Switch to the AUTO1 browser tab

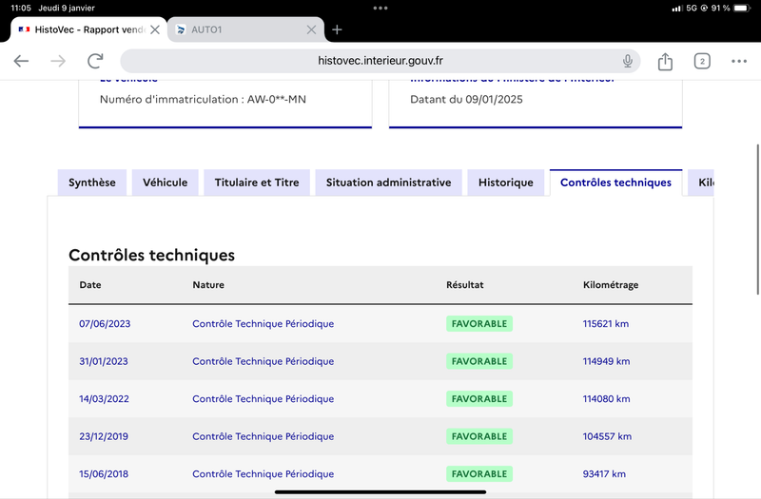[246, 29]
